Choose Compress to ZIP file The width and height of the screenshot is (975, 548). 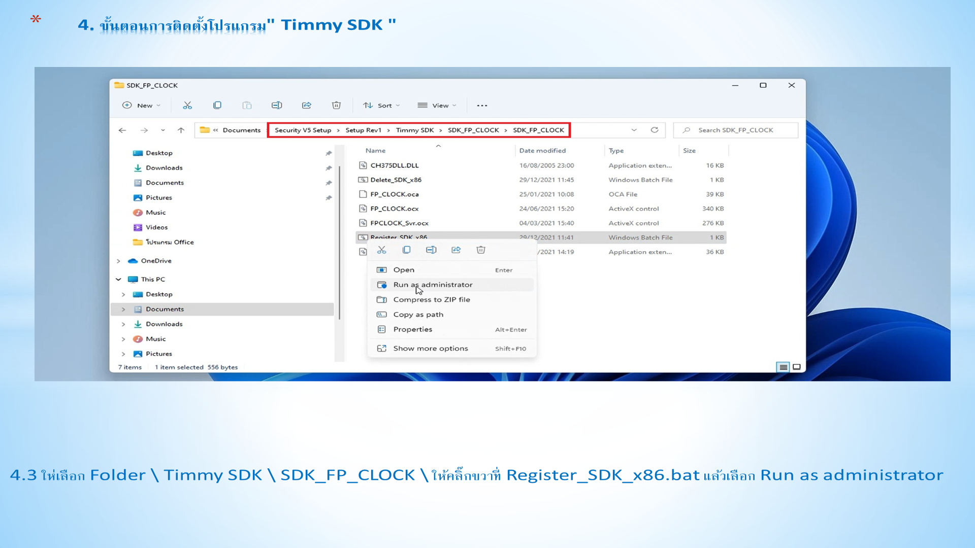[452, 300]
